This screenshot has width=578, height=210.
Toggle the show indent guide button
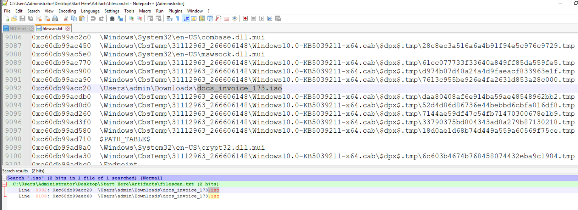(186, 19)
